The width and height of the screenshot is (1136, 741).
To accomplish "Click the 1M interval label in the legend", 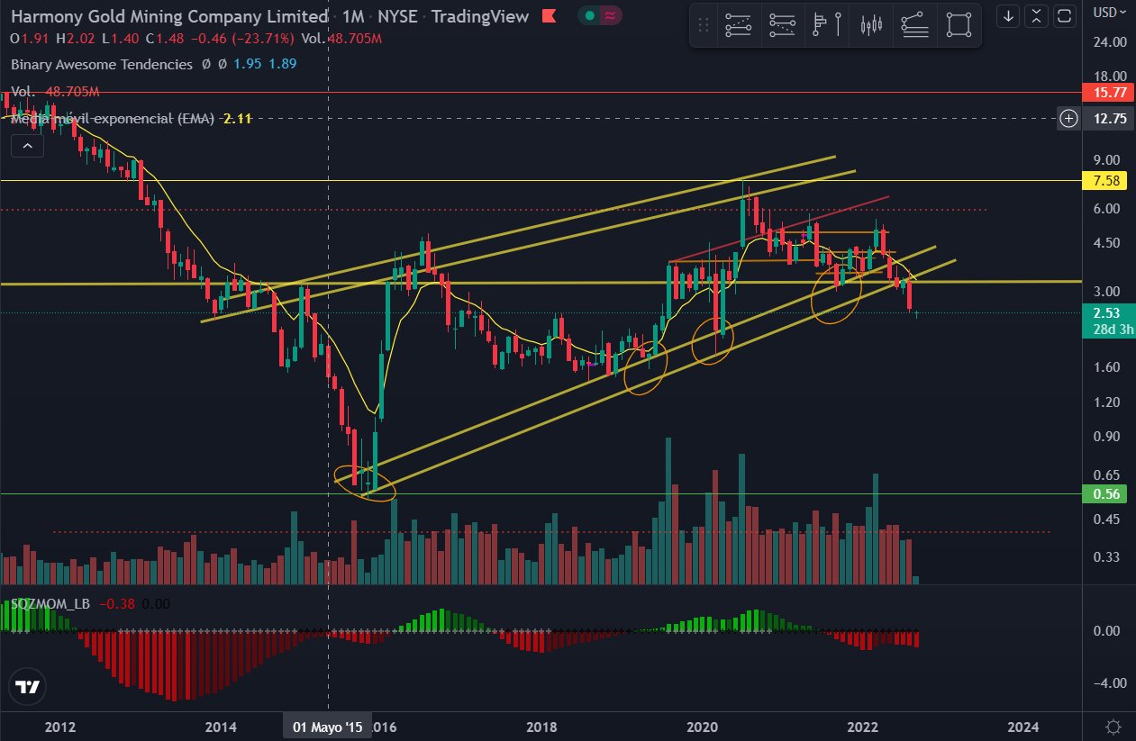I will point(352,16).
